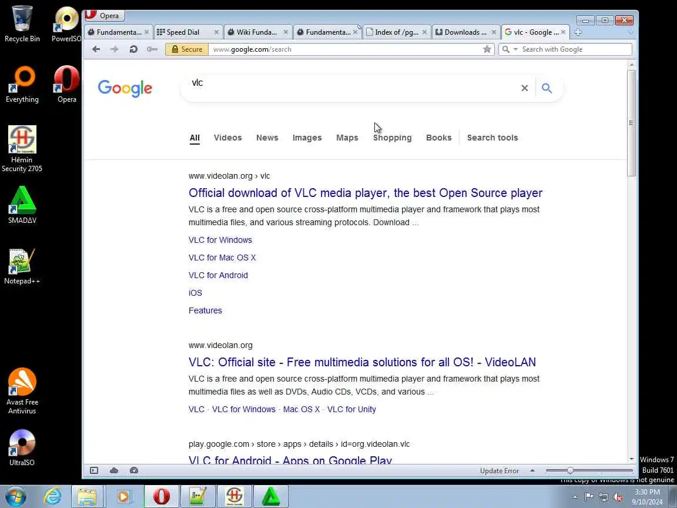This screenshot has width=677, height=508.
Task: Close the Speed Dial tab
Action: (216, 32)
